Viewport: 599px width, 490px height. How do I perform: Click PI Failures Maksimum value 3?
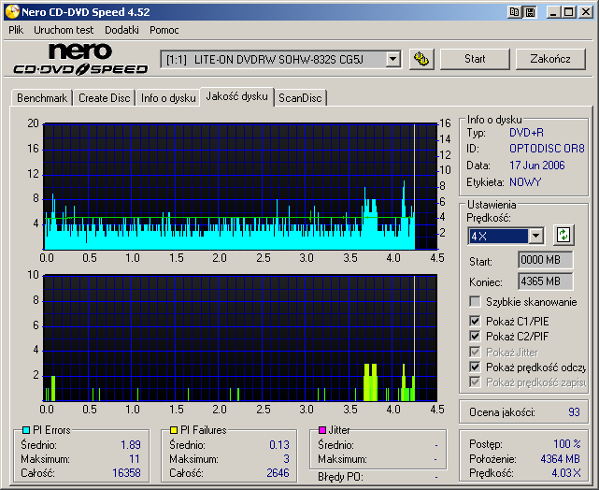point(287,458)
